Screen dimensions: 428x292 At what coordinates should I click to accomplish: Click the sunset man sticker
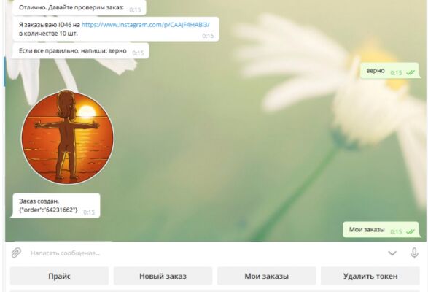67,137
